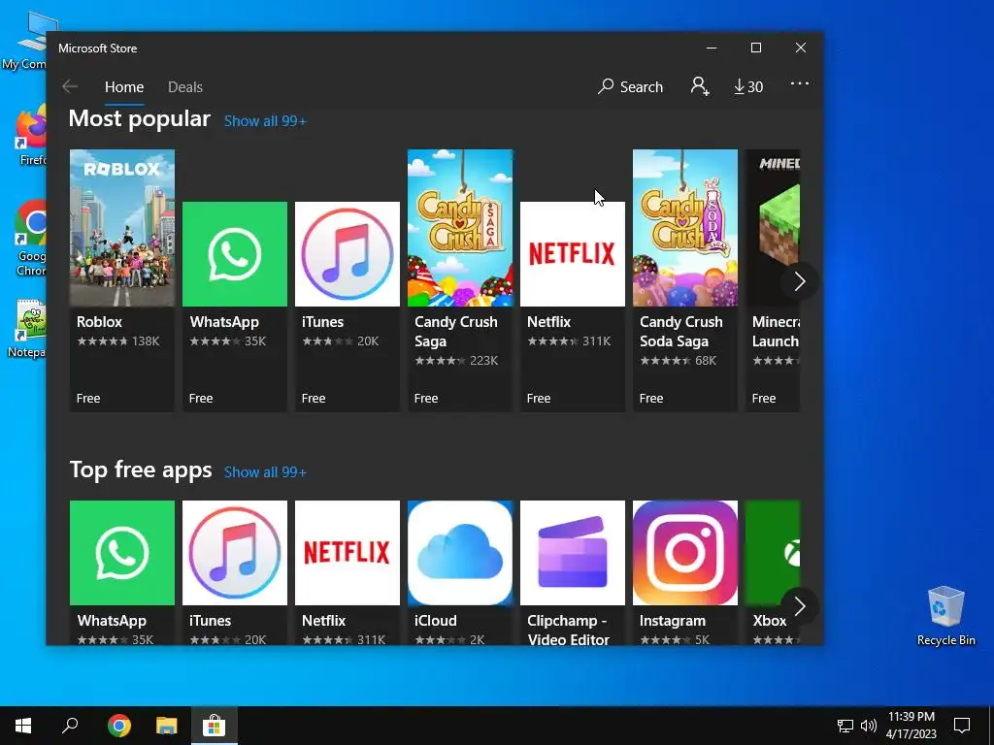Open downloads showing 30 updates
994x745 pixels.
point(748,86)
